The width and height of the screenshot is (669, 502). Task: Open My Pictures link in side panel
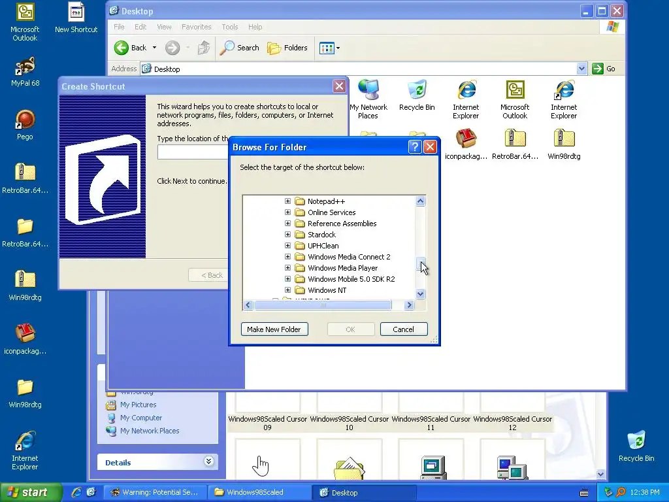click(139, 405)
